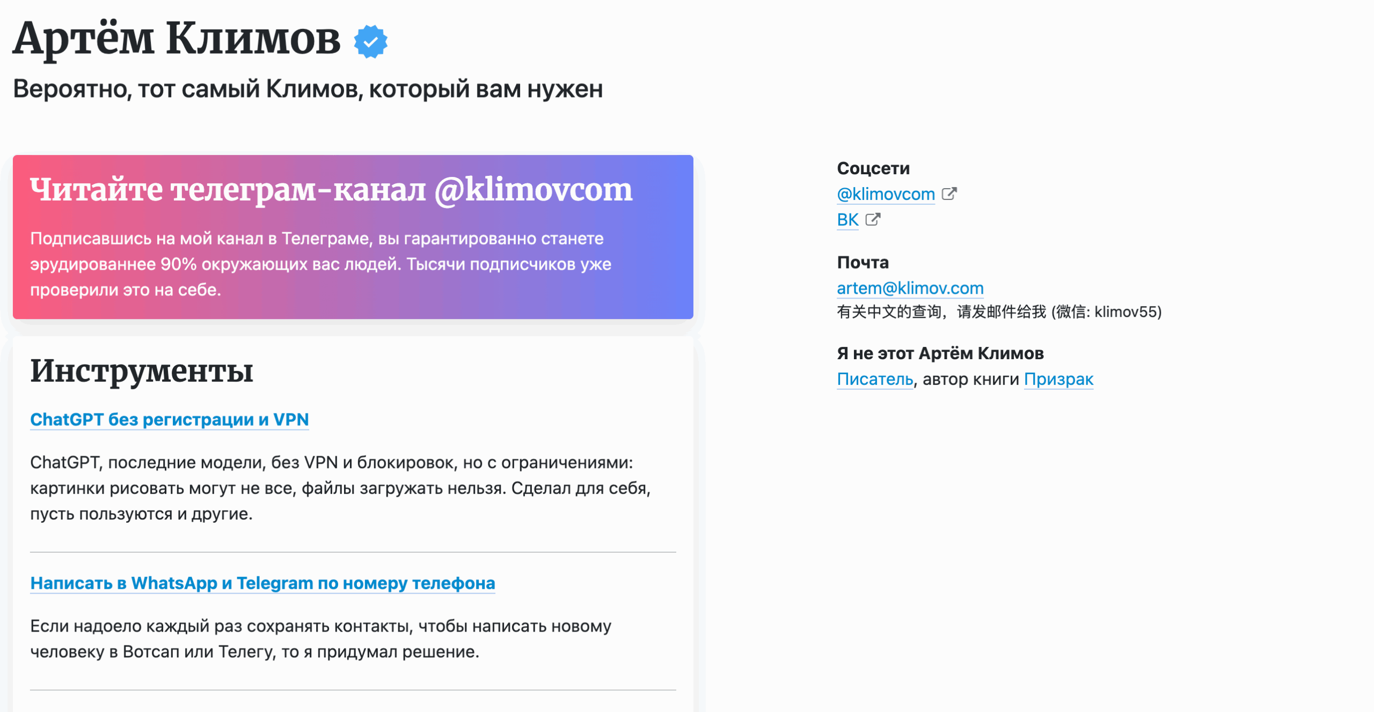Click the Почта sidebar heading

pyautogui.click(x=863, y=262)
